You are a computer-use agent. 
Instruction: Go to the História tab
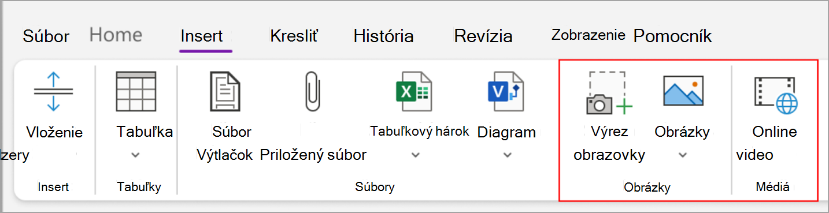tap(383, 36)
